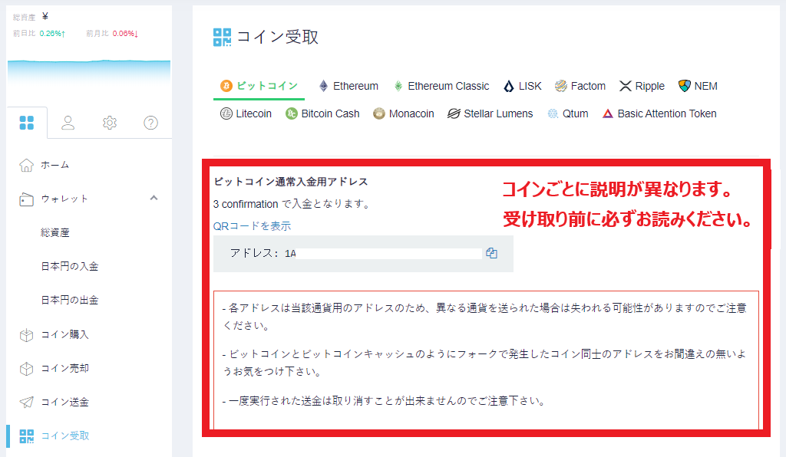
Task: Click the Factom logo icon
Action: point(561,86)
